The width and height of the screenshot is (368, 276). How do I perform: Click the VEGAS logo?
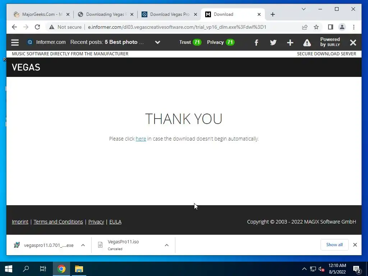coord(26,67)
